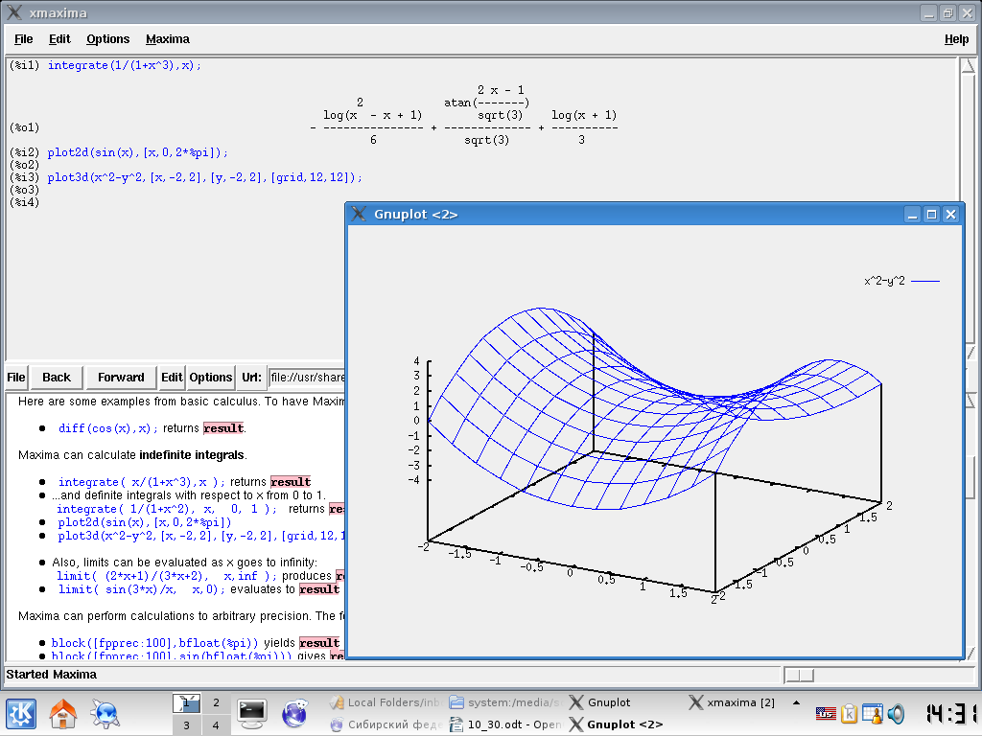Open the xmaxima File menu

23,38
